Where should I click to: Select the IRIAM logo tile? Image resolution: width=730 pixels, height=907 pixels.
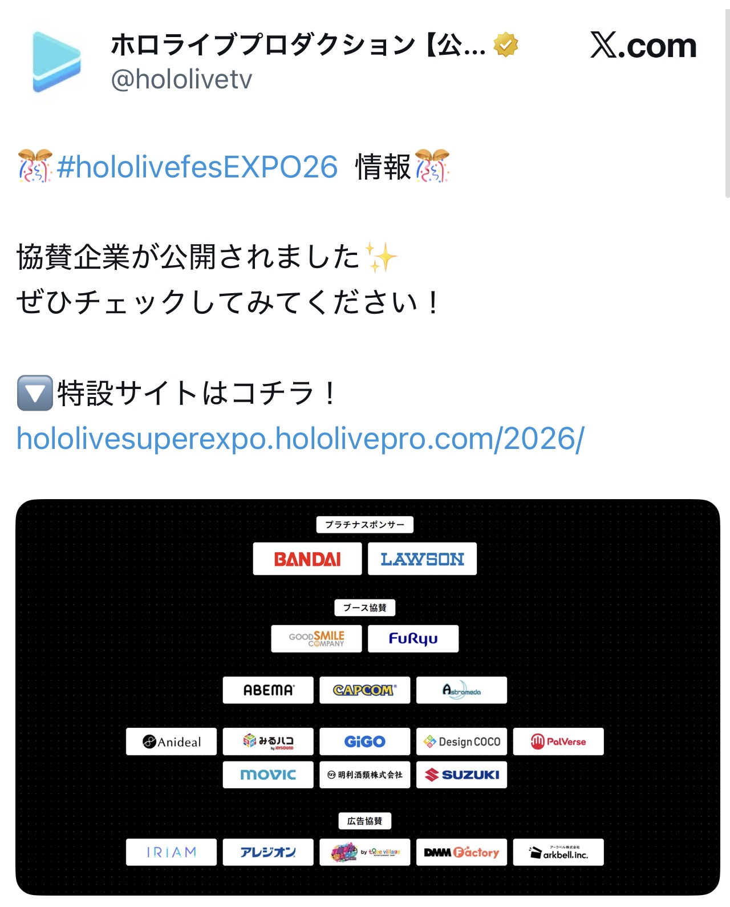(171, 852)
